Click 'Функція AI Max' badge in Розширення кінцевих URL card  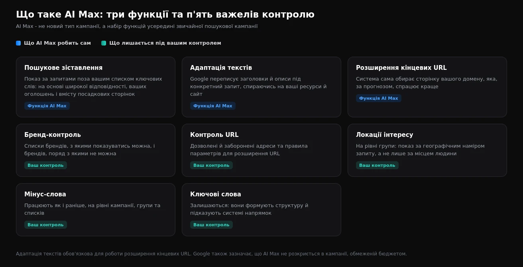(x=379, y=98)
